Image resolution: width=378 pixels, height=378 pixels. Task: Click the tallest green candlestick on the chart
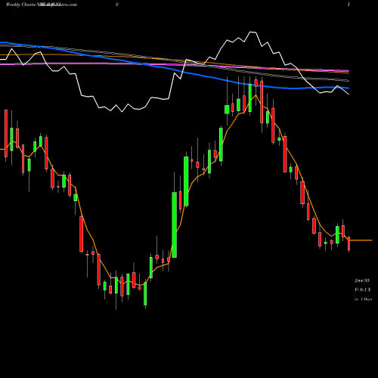point(174,225)
